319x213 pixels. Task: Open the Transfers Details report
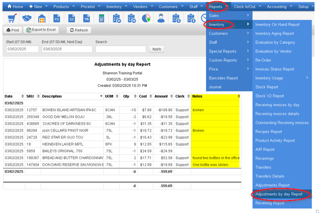click(x=282, y=177)
